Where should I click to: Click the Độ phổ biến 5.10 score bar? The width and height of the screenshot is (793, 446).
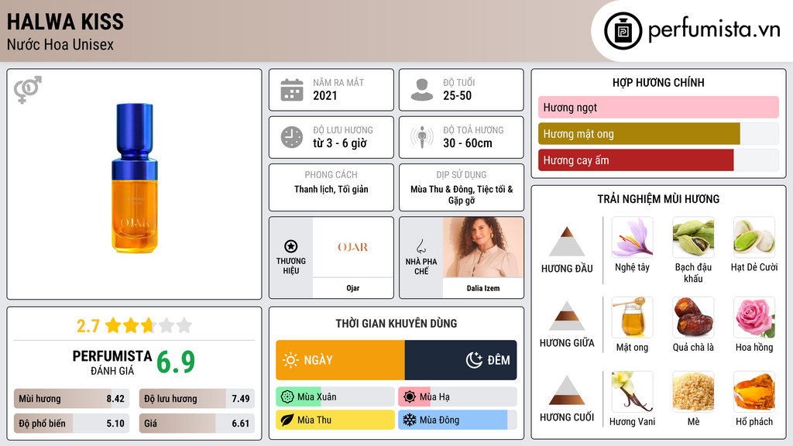click(71, 424)
